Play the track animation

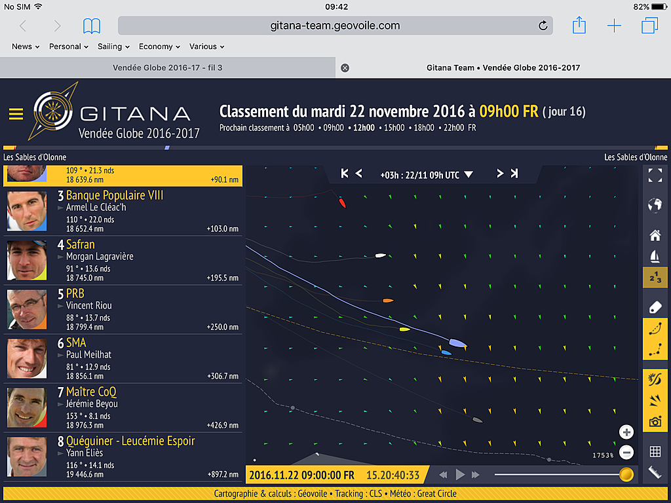tap(460, 475)
